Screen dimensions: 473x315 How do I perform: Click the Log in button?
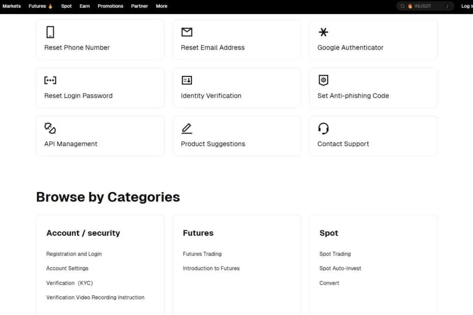[467, 6]
